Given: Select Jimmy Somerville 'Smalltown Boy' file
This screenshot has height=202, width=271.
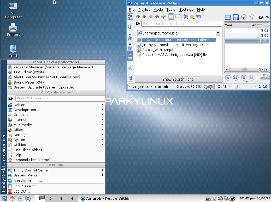Looking at the screenshot, I should [x=175, y=45].
